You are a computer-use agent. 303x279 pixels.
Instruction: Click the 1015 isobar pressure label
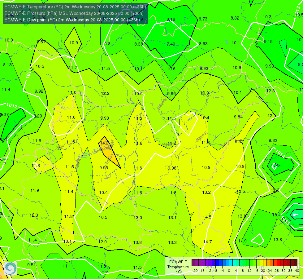pyautogui.click(x=285, y=221)
